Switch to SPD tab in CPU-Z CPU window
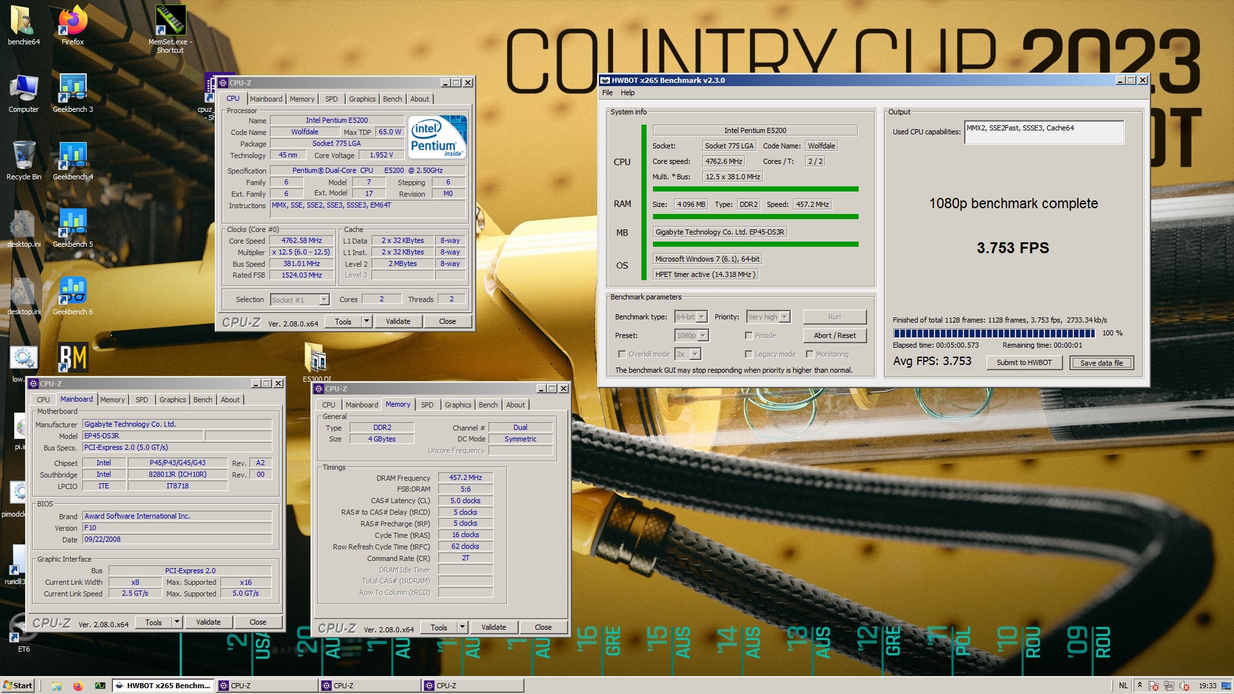The width and height of the screenshot is (1234, 694). tap(331, 99)
